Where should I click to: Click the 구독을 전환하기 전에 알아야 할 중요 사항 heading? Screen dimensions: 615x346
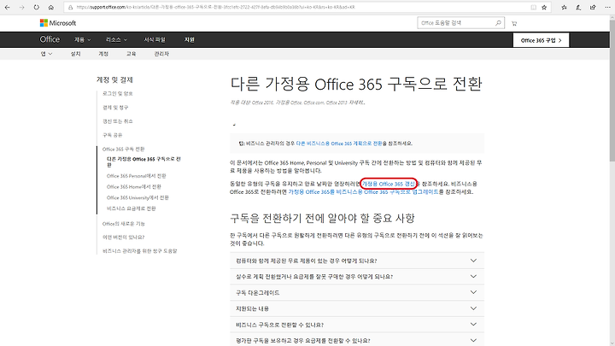(x=322, y=219)
